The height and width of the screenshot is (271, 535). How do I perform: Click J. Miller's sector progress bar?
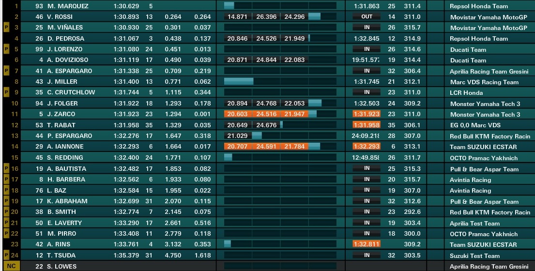tap(280, 81)
